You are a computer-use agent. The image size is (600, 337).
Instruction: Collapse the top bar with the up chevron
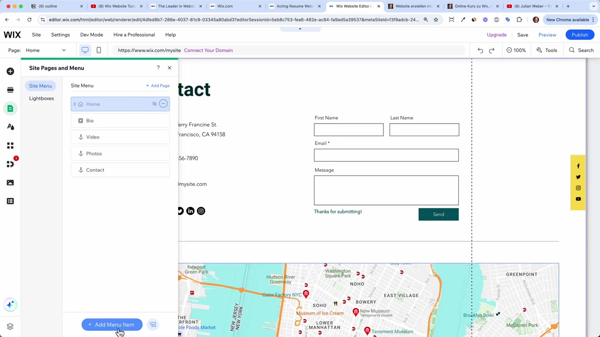click(300, 29)
